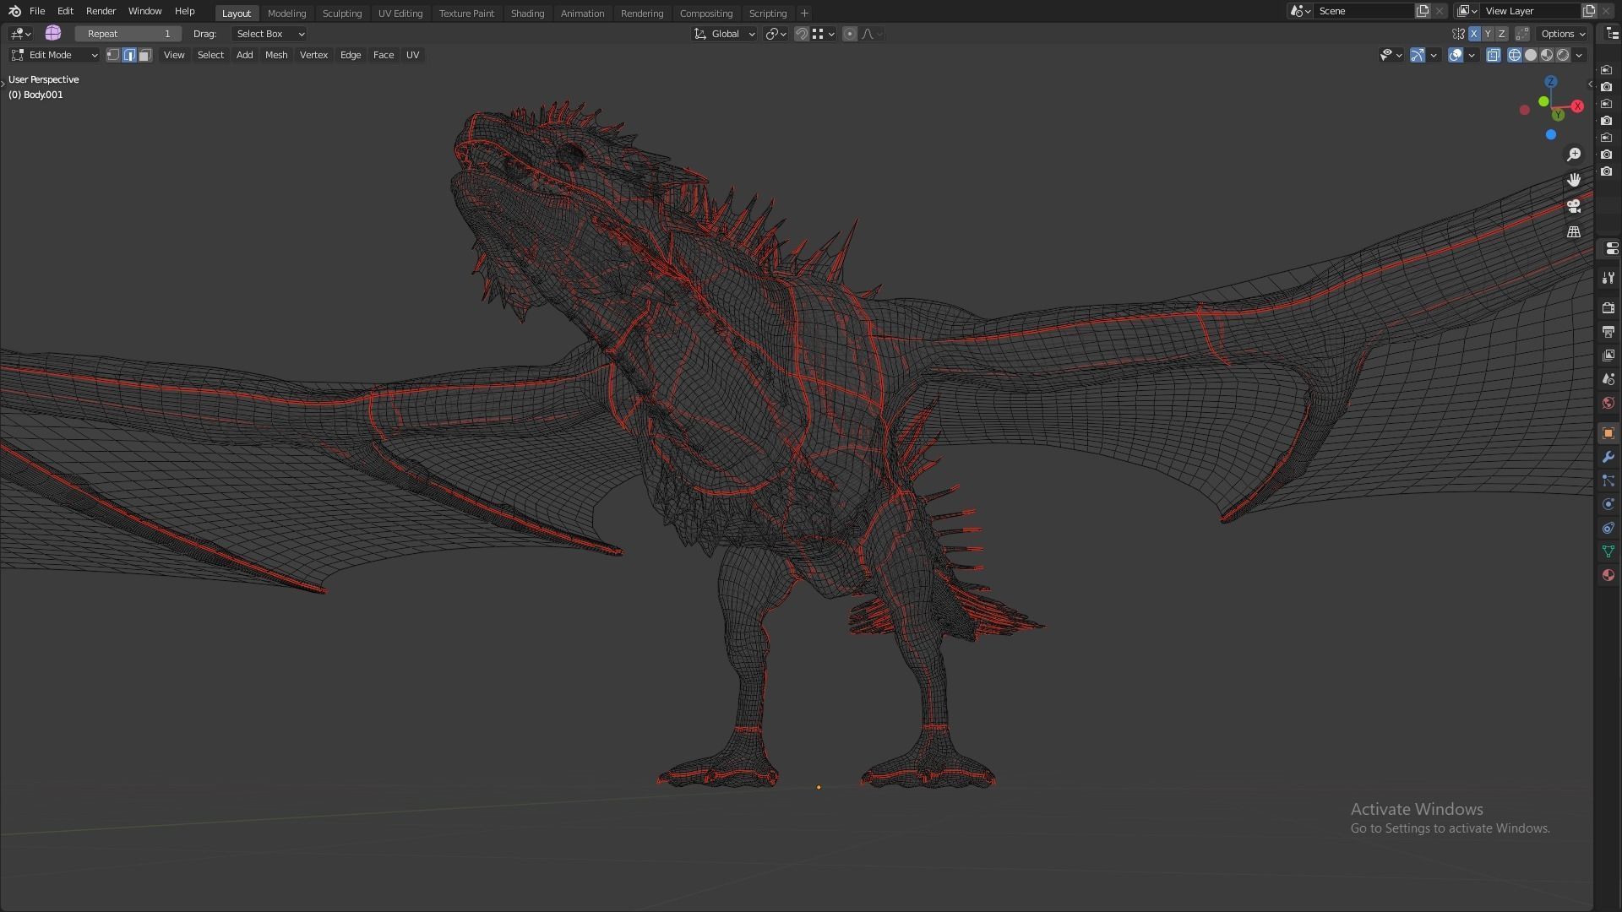Open the Object properties tab

pos(1608,433)
